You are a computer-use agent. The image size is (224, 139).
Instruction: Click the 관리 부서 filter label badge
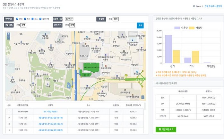[x=58, y=25]
